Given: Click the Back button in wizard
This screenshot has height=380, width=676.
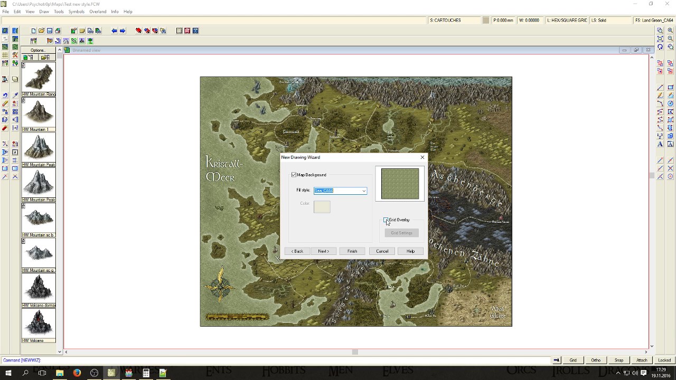Looking at the screenshot, I should coord(297,251).
